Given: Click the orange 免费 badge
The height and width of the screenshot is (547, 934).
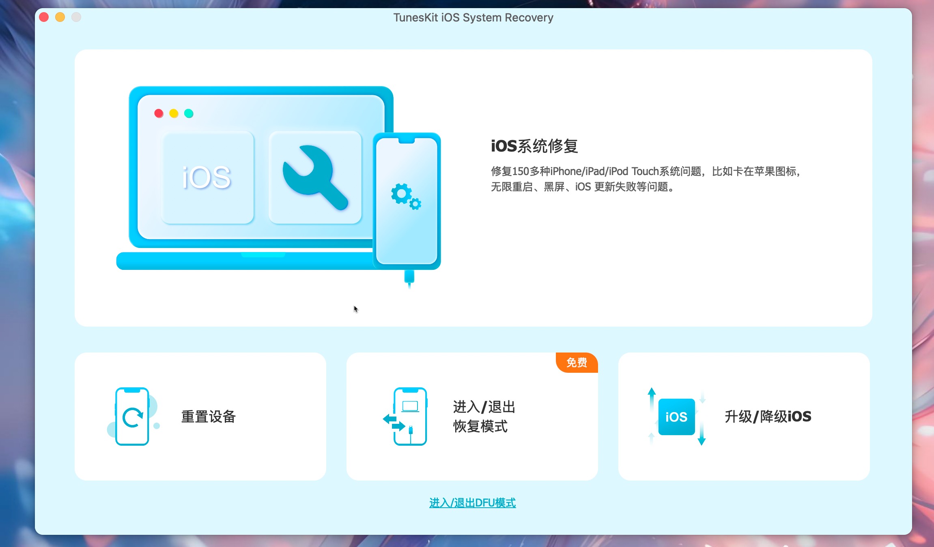Looking at the screenshot, I should (x=577, y=362).
